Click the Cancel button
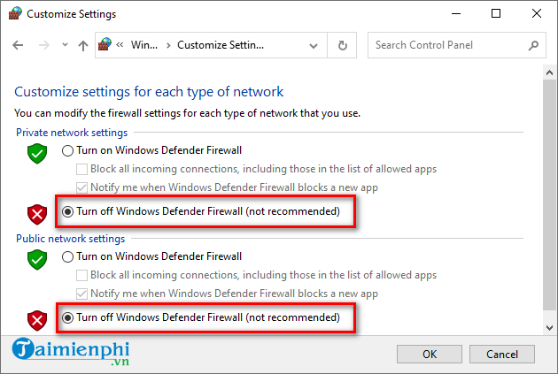 click(x=501, y=354)
